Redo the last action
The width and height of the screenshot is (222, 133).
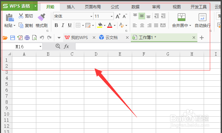(x=49, y=38)
